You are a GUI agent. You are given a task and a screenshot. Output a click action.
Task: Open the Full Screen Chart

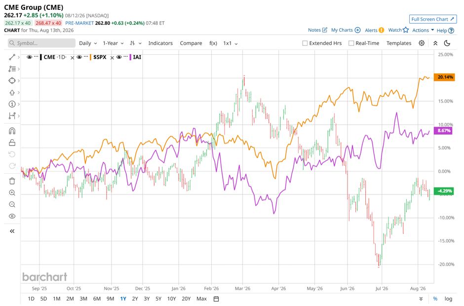click(x=433, y=19)
